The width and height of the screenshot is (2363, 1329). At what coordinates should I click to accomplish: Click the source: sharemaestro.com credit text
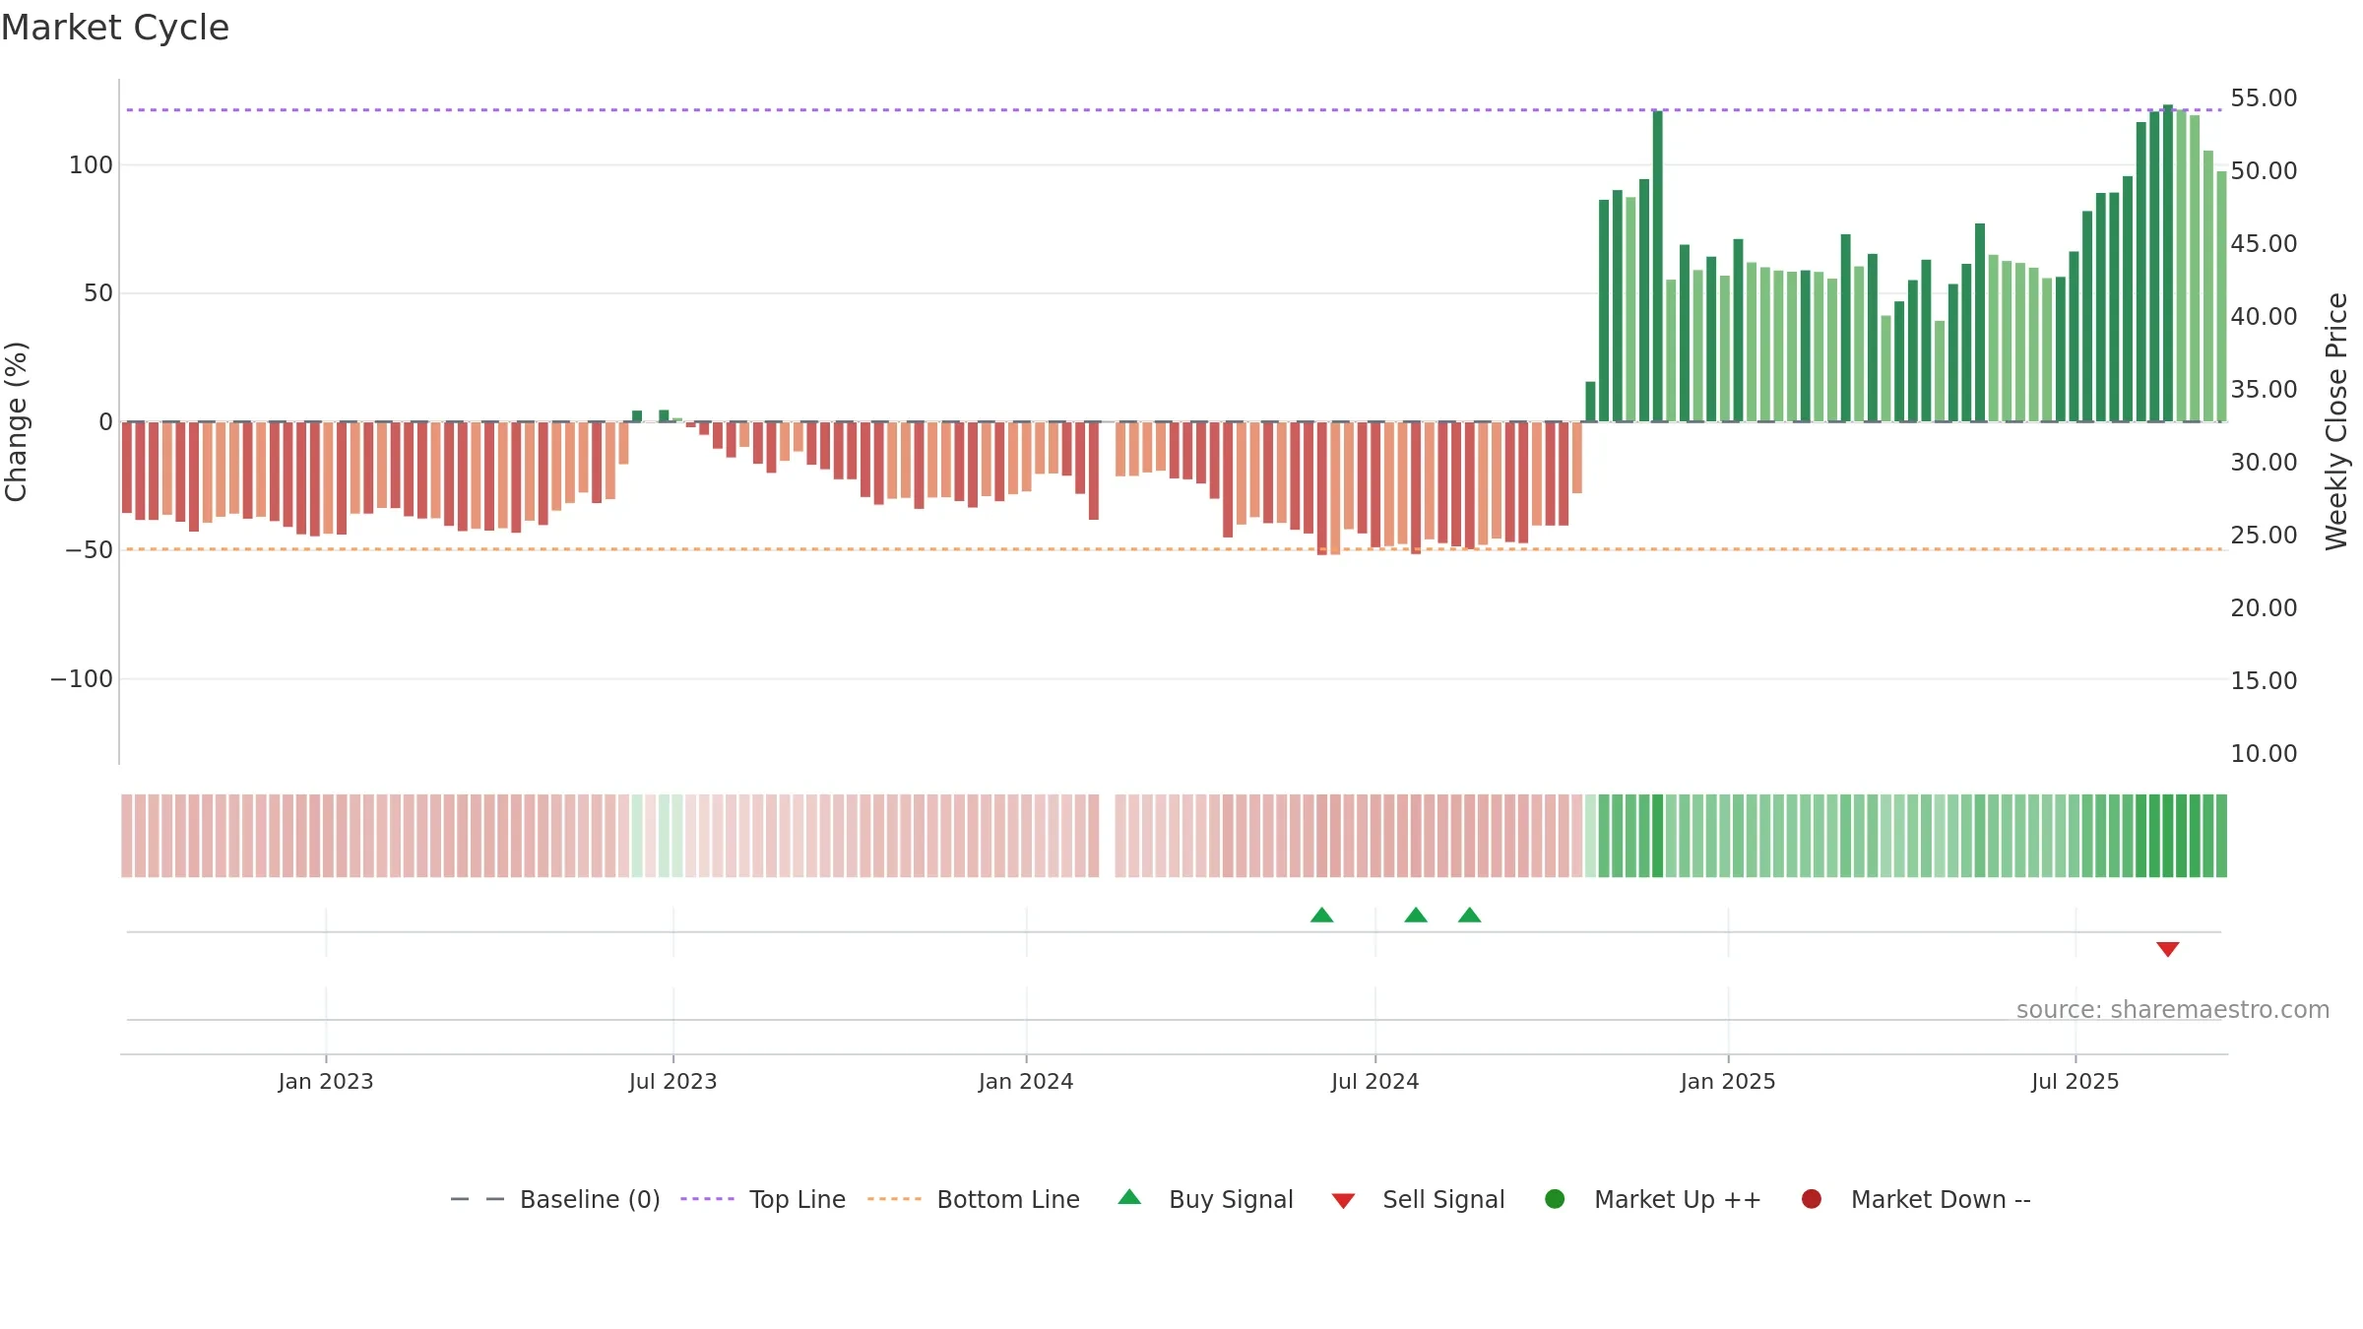[2173, 1010]
